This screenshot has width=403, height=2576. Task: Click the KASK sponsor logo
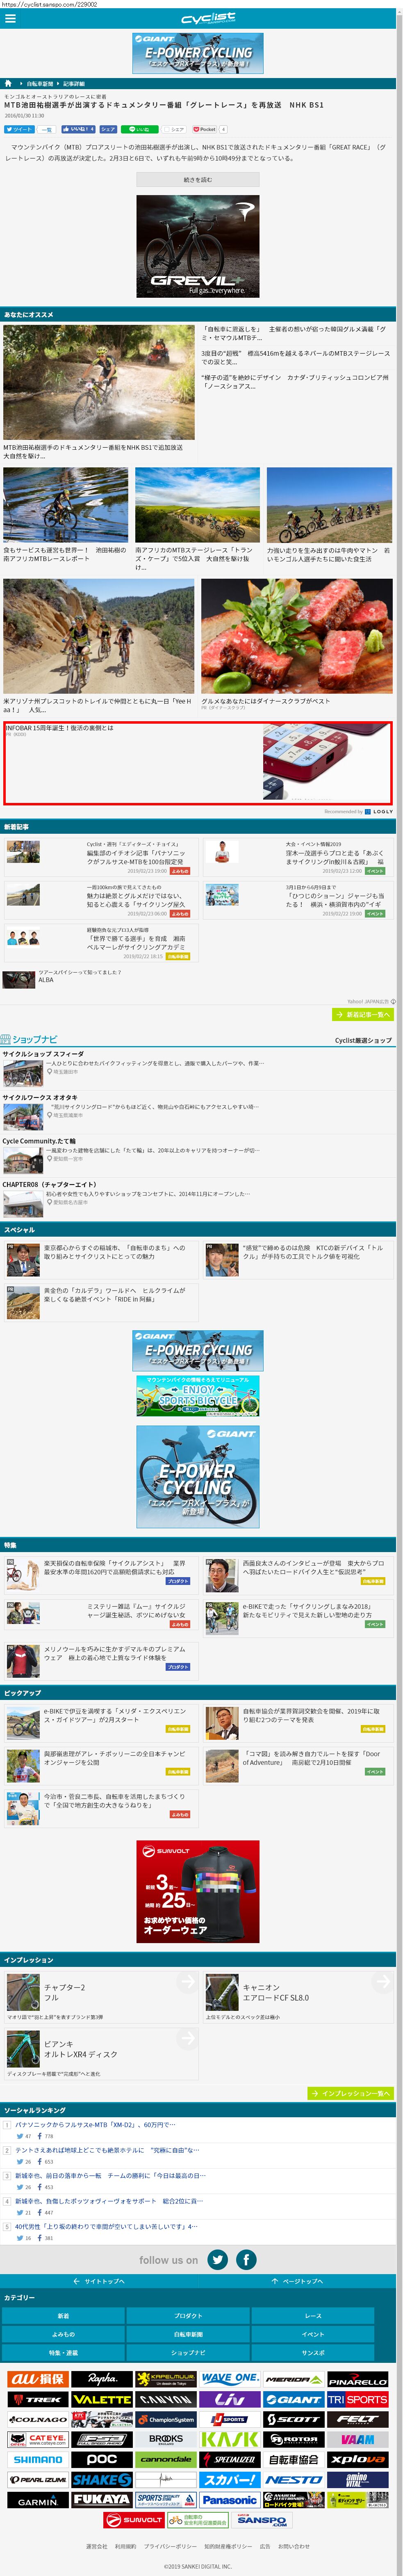[x=230, y=2439]
